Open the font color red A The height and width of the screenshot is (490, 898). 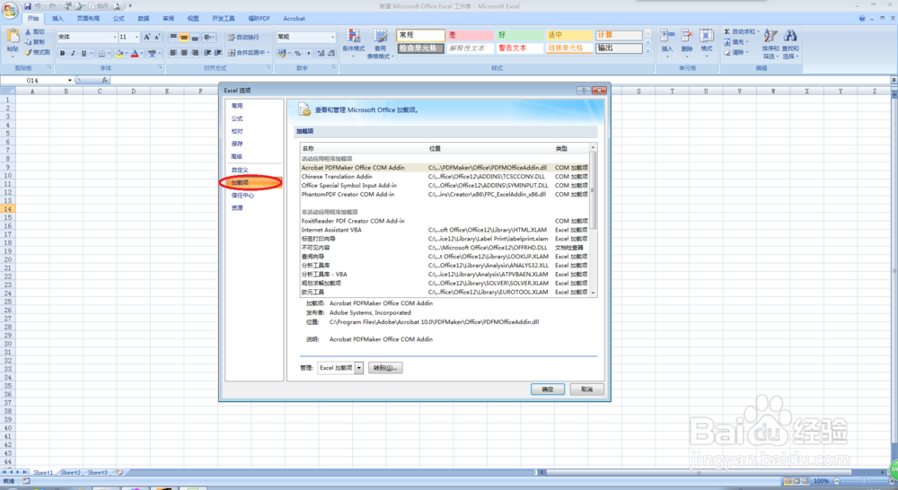point(135,53)
